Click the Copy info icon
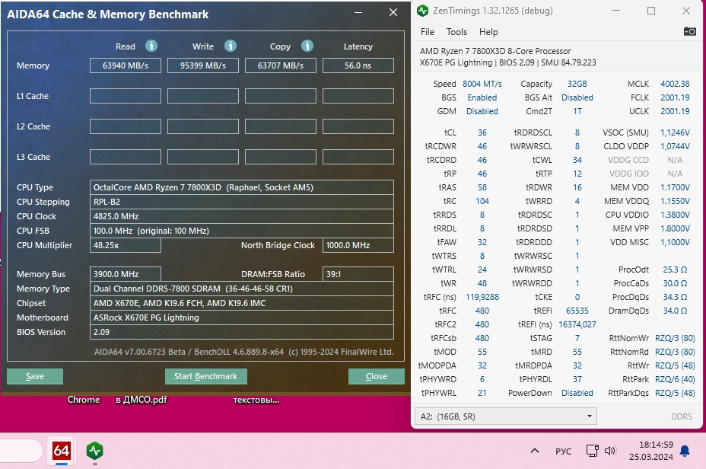 point(307,46)
